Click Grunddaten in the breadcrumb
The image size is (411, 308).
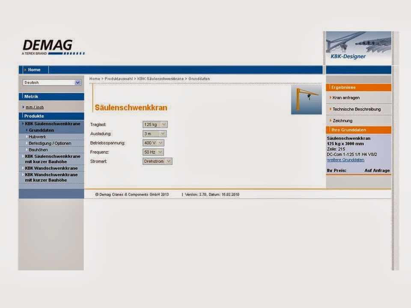click(199, 79)
